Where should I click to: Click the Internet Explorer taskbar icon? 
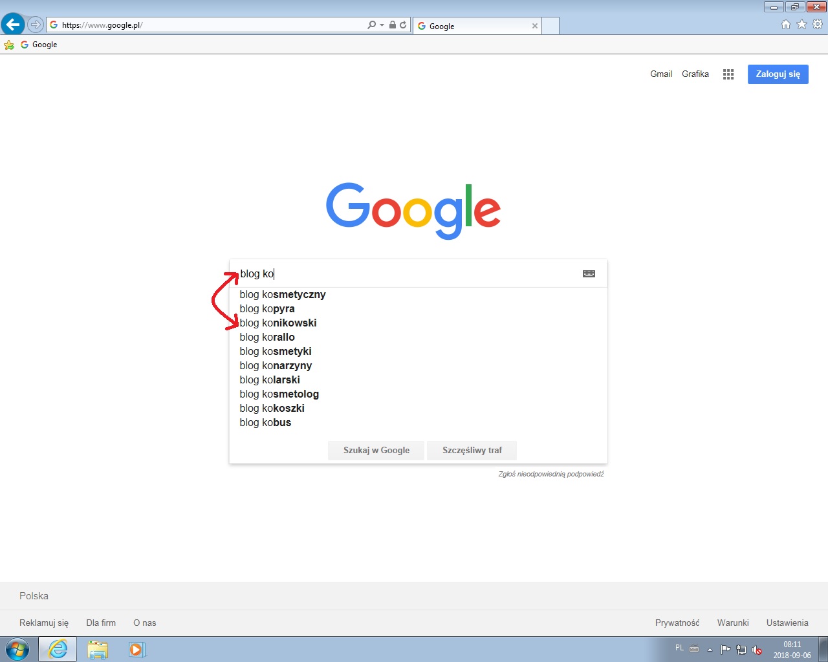tap(58, 649)
